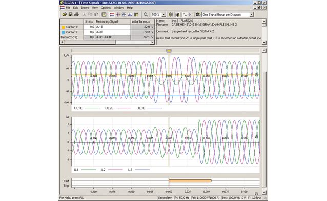Select the Time Signals view icon
Viewport: 327px width, 201px height.
coord(112,14)
